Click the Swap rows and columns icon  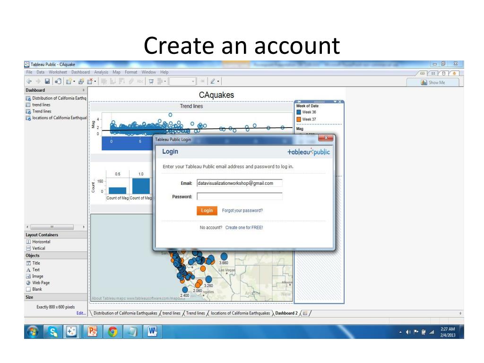[x=104, y=81]
